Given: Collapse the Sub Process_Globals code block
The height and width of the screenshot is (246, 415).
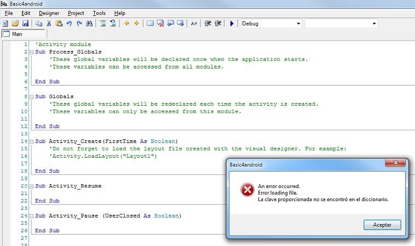Looking at the screenshot, I should (31, 52).
